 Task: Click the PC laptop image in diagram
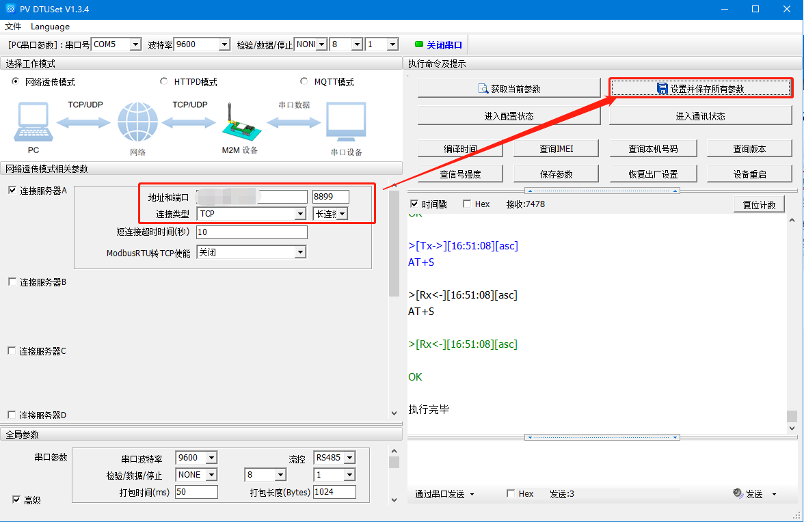(x=31, y=123)
